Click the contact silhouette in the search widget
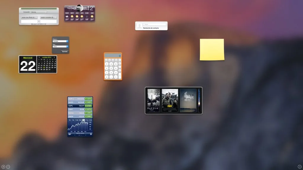303x170 pixels. point(139,26)
